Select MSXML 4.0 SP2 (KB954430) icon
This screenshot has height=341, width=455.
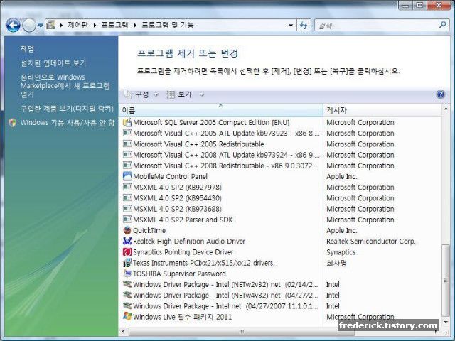click(x=127, y=198)
